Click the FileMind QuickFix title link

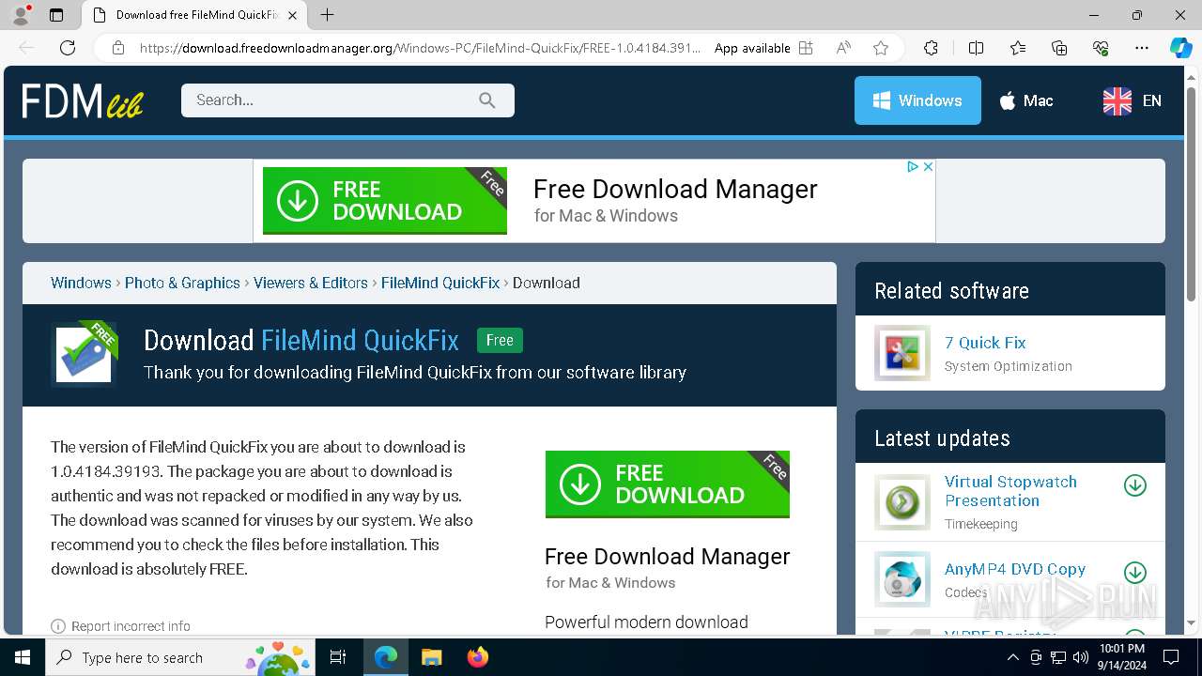click(360, 340)
